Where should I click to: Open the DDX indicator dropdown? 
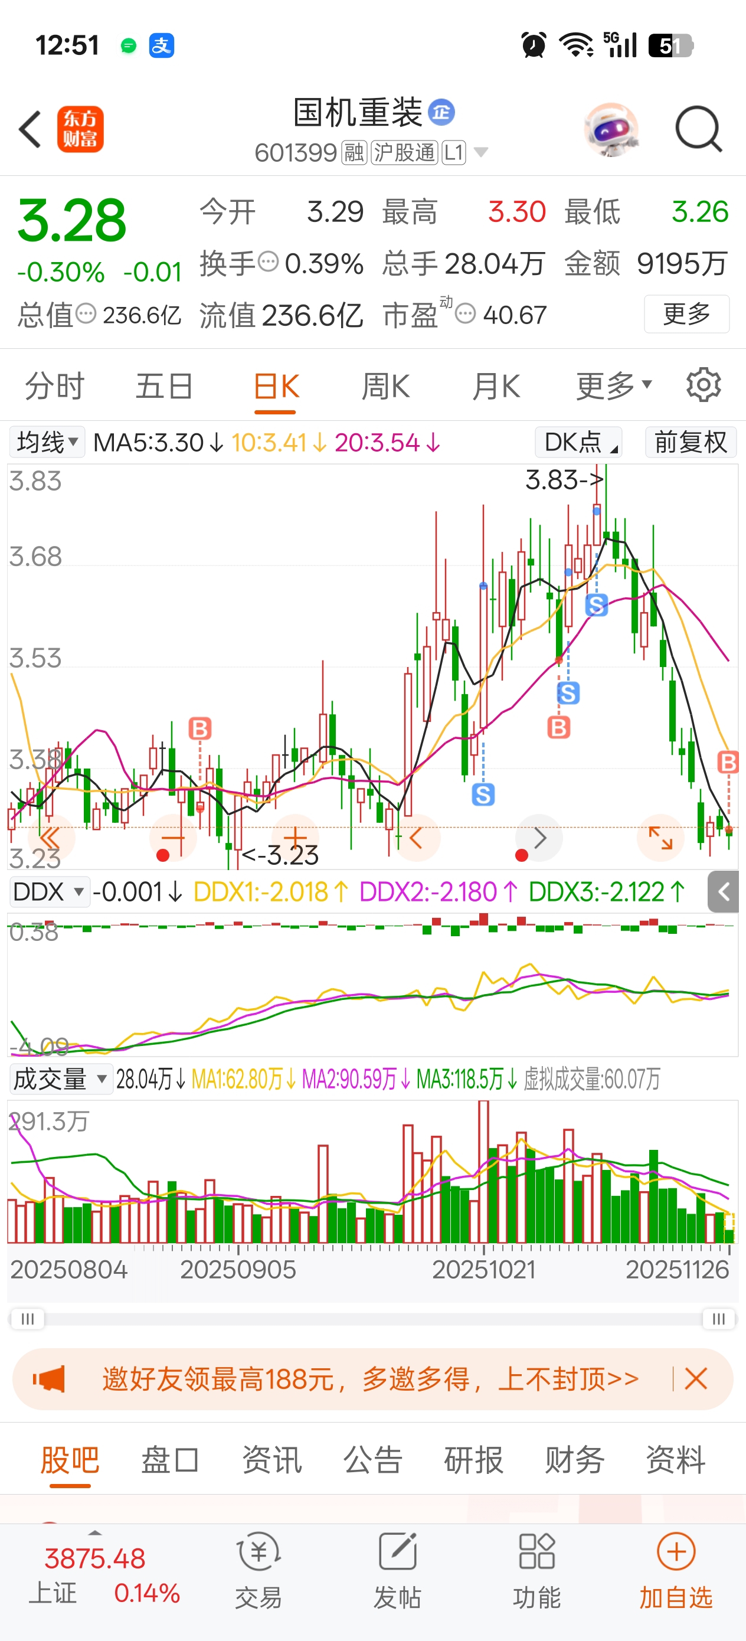tap(49, 892)
